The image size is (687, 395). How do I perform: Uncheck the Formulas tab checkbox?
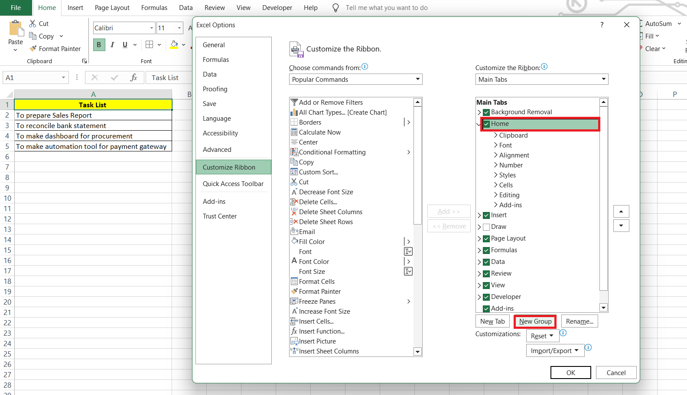(486, 250)
